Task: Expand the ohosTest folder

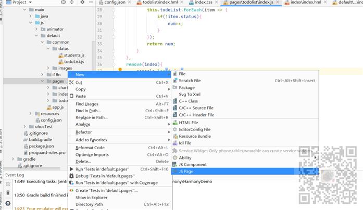Action: pos(25,126)
